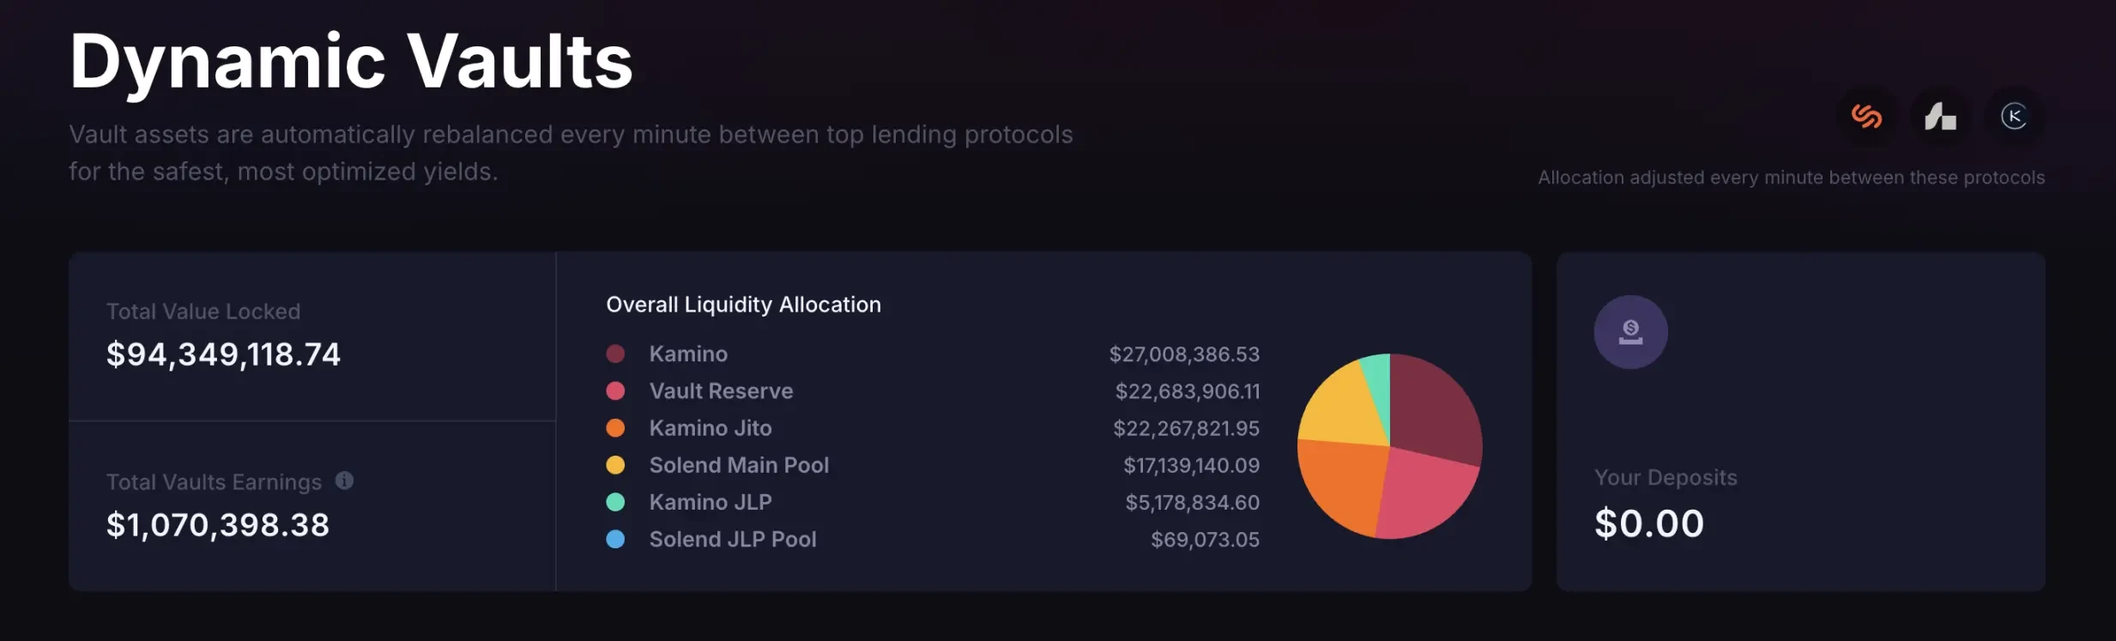Select the Vault Reserve legend label

(720, 390)
